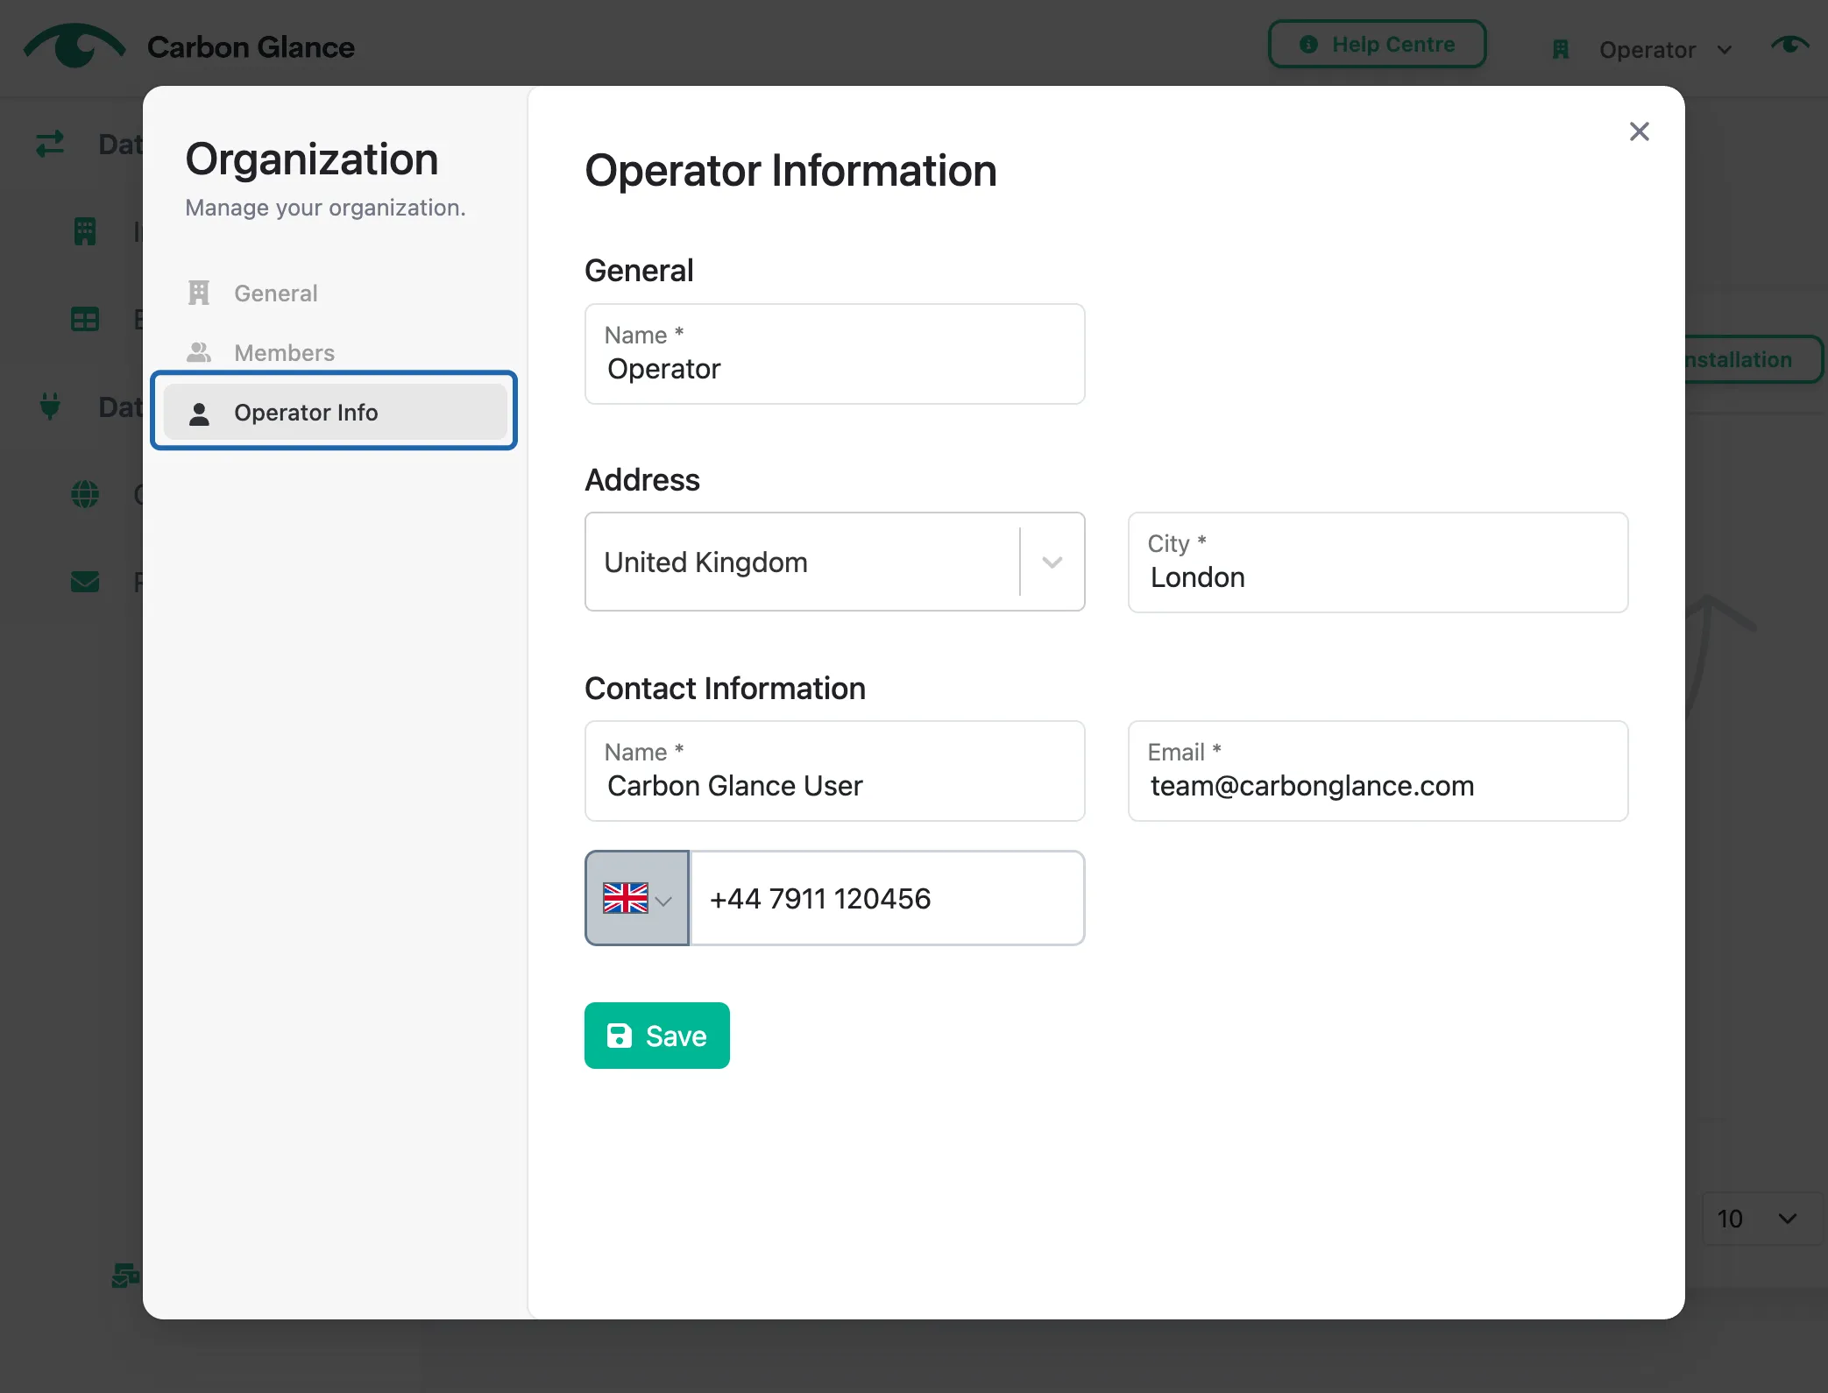Click the UK flag icon
The width and height of the screenshot is (1828, 1393).
[626, 898]
